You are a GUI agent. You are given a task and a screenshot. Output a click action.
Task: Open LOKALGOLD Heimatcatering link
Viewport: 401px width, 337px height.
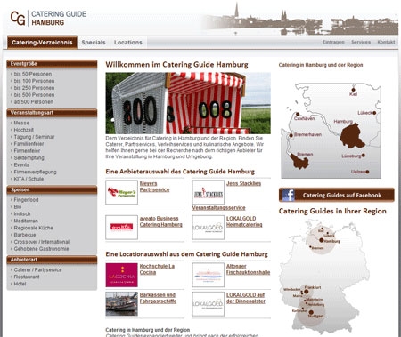coord(244,221)
